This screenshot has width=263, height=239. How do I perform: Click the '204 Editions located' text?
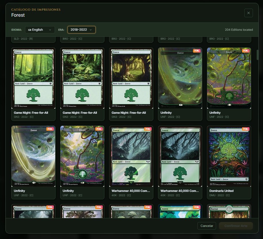[239, 30]
